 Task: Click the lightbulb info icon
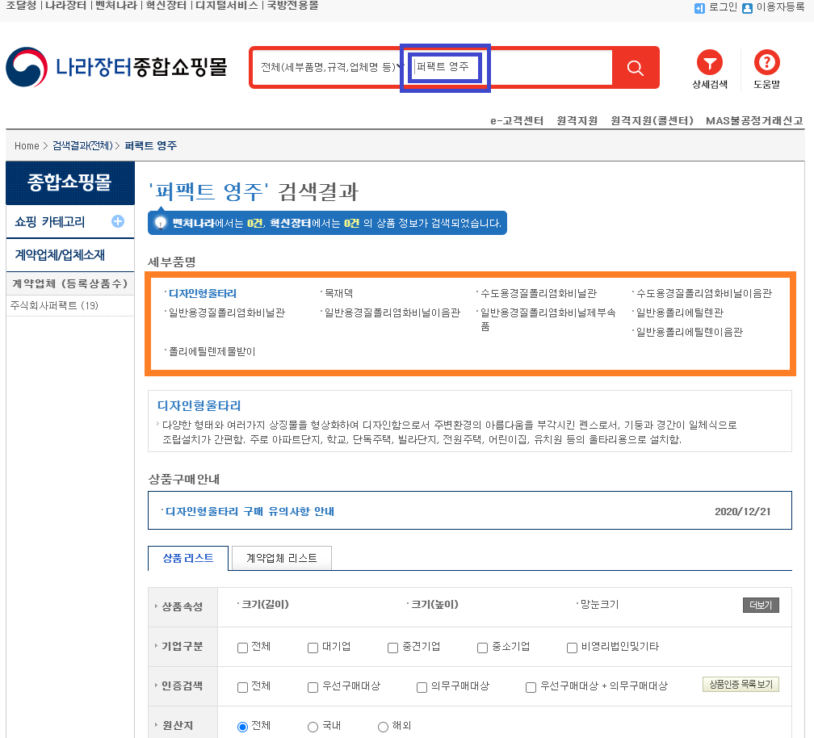point(161,223)
